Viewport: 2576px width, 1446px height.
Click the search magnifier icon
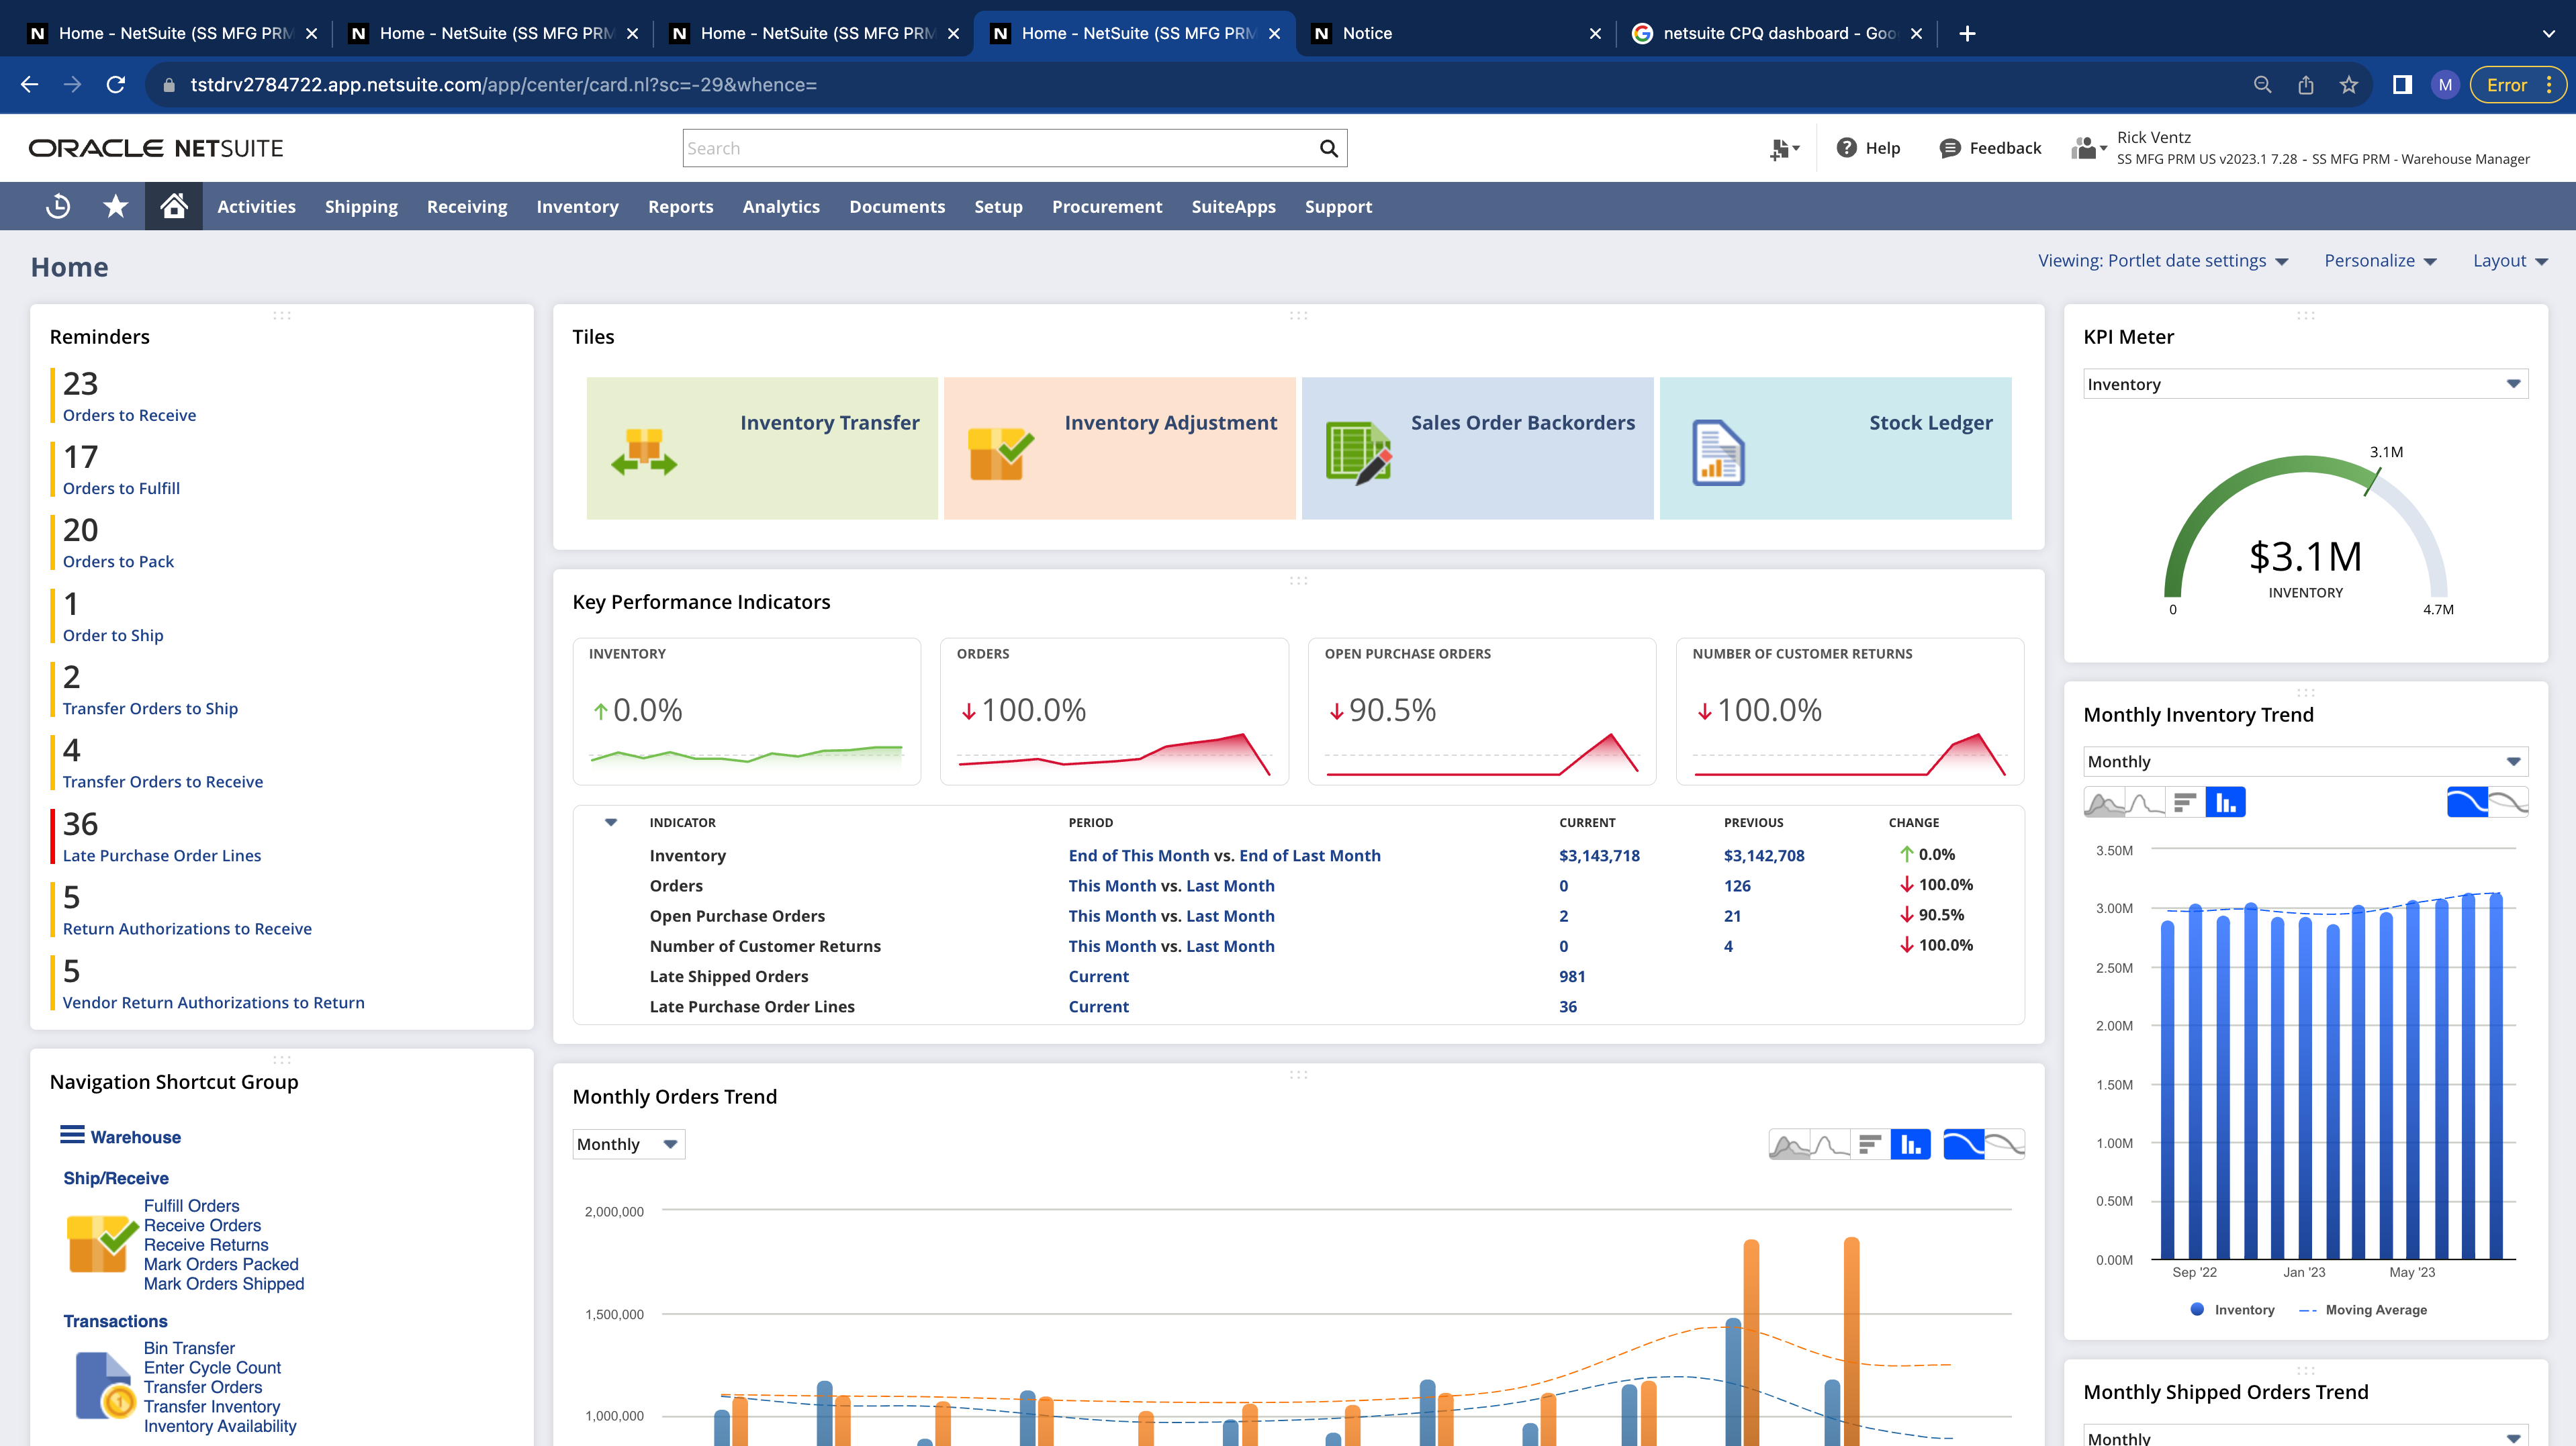(x=1328, y=148)
